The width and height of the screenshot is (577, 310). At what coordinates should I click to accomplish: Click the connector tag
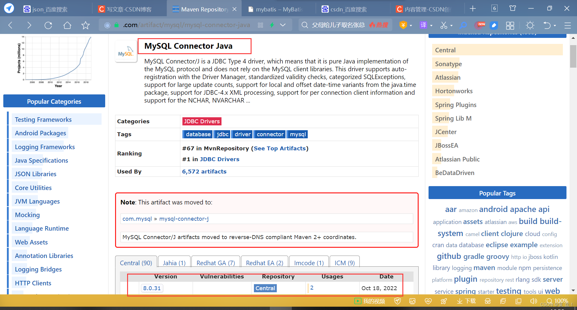tap(270, 134)
